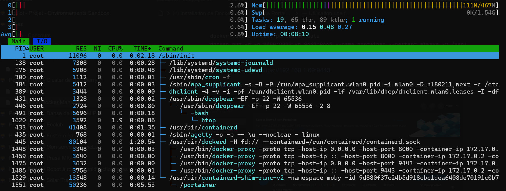Screen dimensions: 506x191
Task: Sort by the CPU% column header
Action: click(x=115, y=48)
